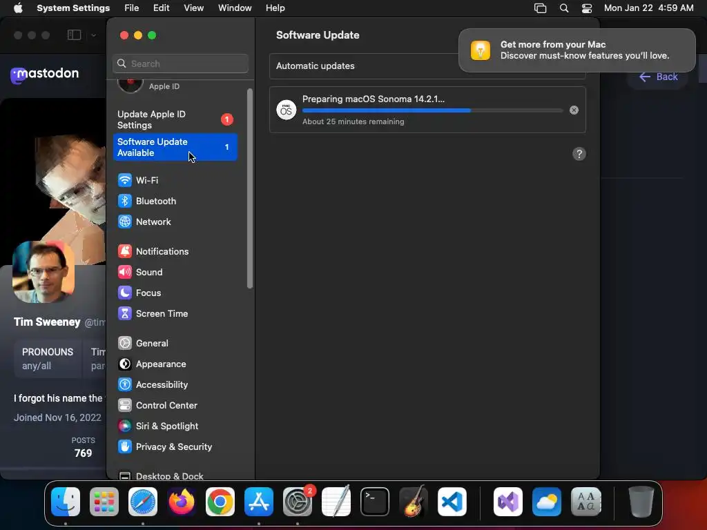This screenshot has width=707, height=530.
Task: Open the File menu
Action: 132,8
